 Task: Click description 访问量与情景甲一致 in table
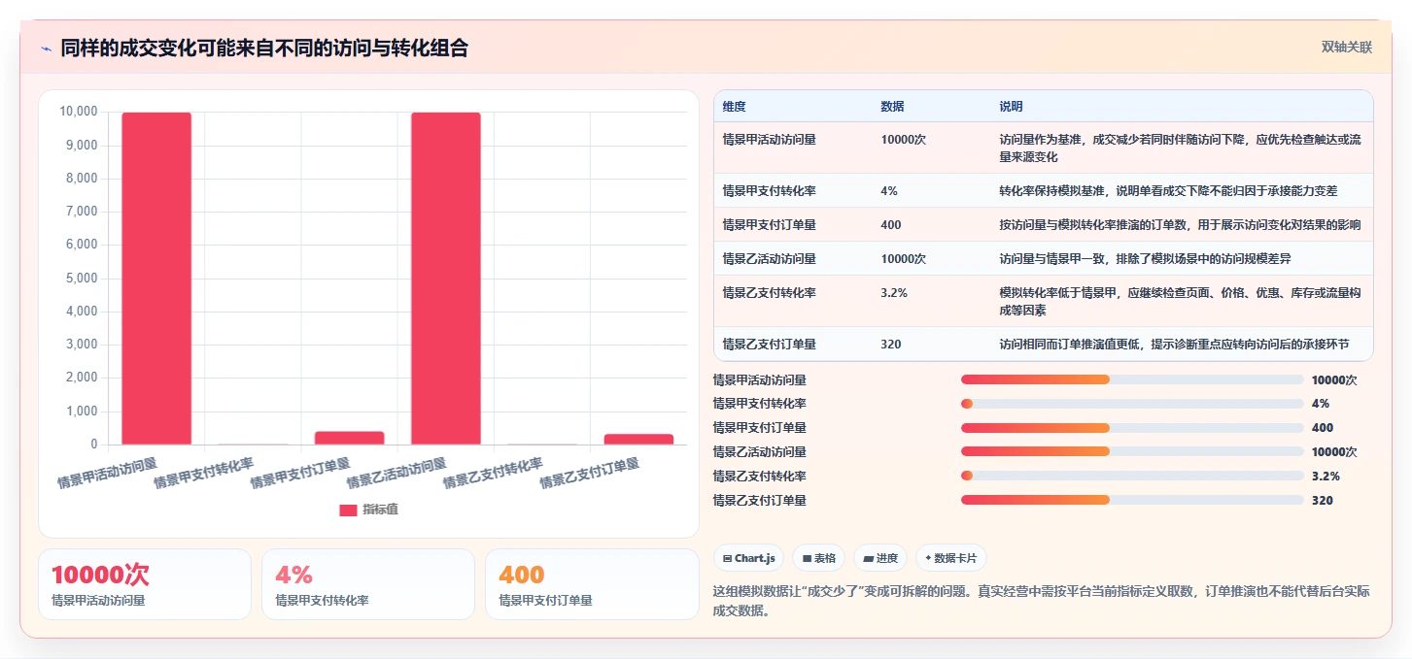(1145, 259)
